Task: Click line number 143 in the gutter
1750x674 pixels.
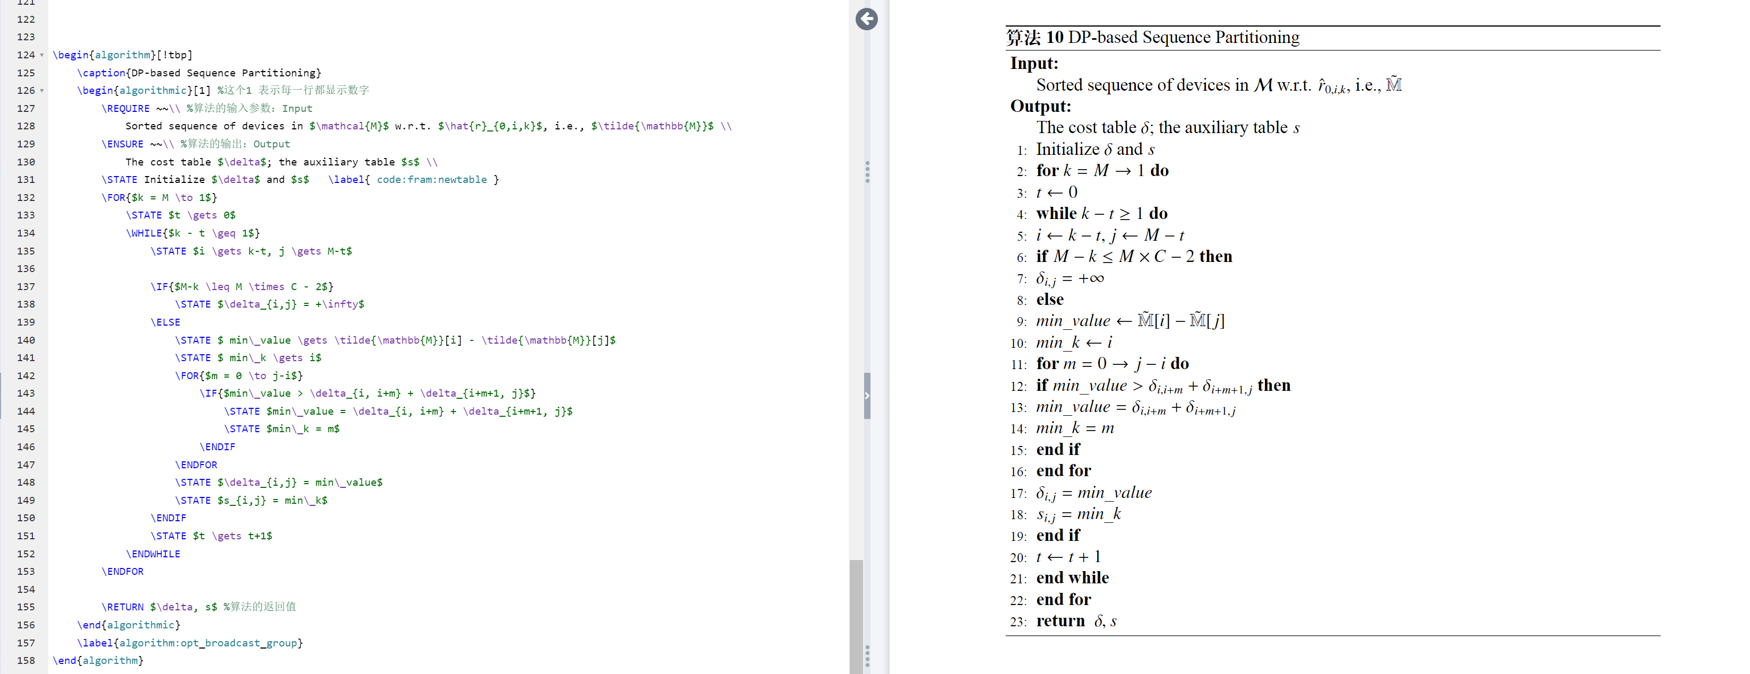Action: pyautogui.click(x=26, y=393)
